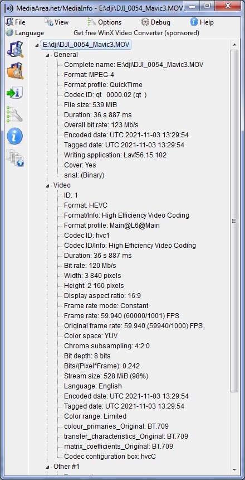Viewport: 245px width, 480px height.
Task: Select the Format: HEVC row
Action: point(86,205)
